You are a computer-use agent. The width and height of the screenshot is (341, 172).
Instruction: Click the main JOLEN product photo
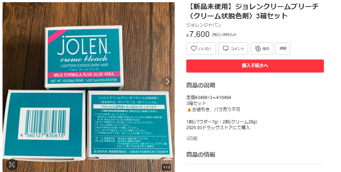[x=89, y=87]
